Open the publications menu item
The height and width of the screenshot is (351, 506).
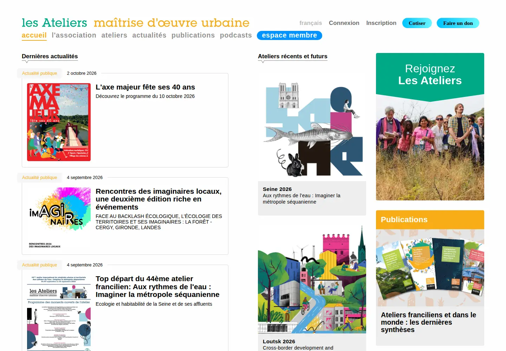tap(193, 35)
